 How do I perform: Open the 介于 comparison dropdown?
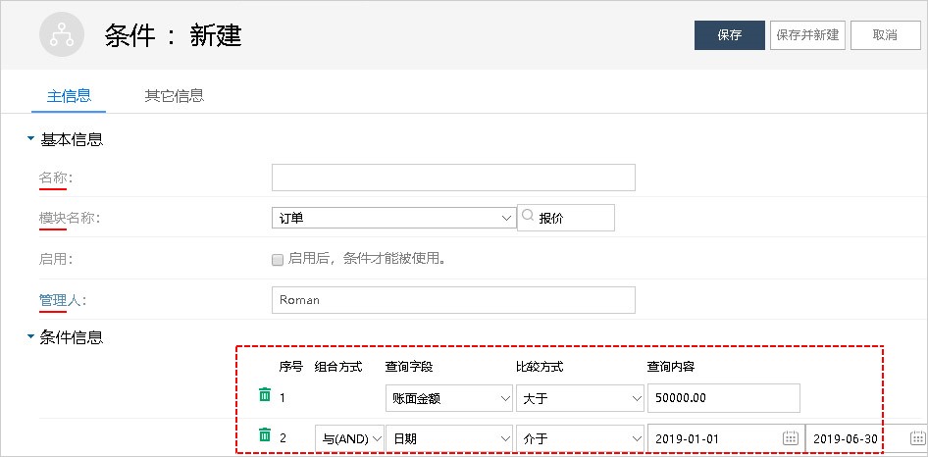(580, 438)
